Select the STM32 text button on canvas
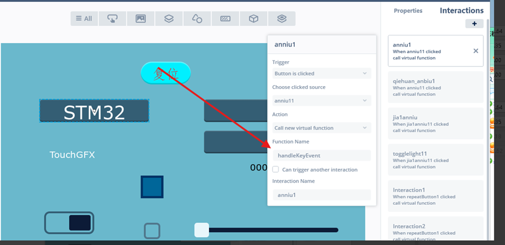 click(94, 111)
